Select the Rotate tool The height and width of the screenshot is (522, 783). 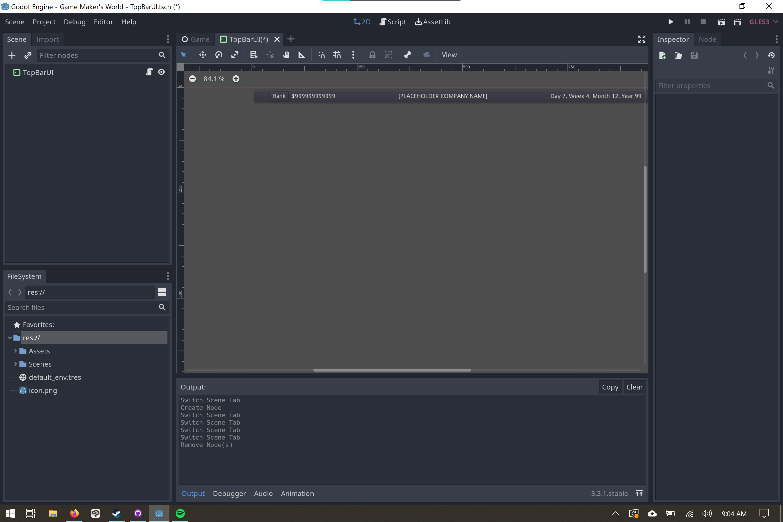(x=219, y=55)
